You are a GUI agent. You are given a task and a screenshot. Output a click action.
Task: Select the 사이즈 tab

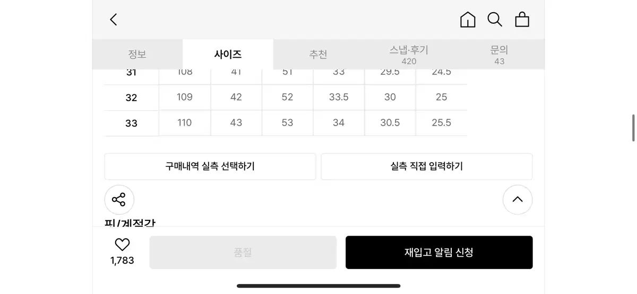tap(228, 54)
